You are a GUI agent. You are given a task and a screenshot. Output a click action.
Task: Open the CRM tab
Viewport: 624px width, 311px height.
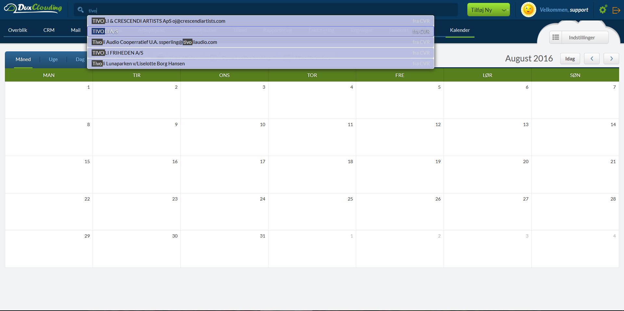pyautogui.click(x=49, y=30)
